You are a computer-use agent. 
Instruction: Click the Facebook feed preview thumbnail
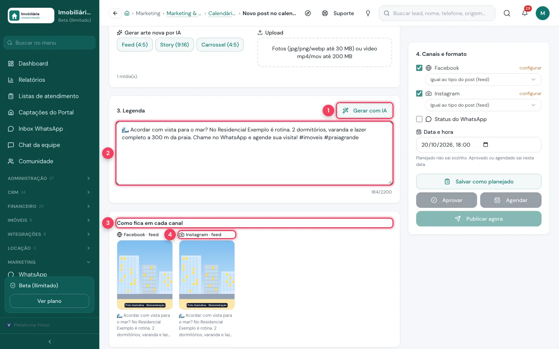[145, 275]
